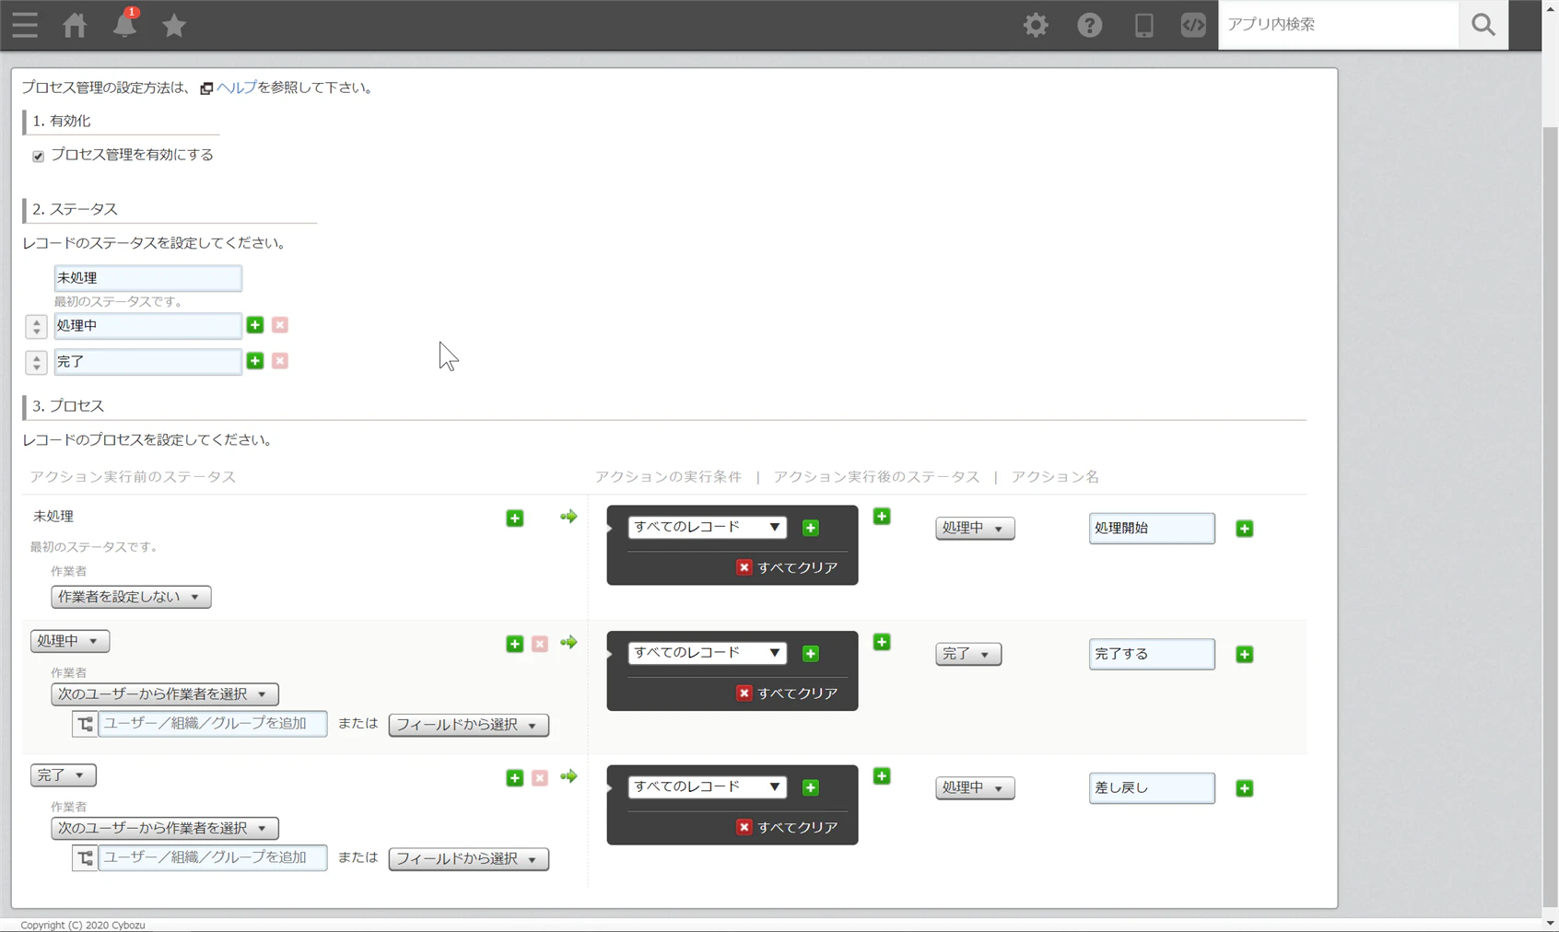Open the hamburger main menu
The height and width of the screenshot is (932, 1559).
[25, 25]
